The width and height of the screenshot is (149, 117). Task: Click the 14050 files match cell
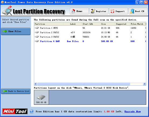[133, 28]
